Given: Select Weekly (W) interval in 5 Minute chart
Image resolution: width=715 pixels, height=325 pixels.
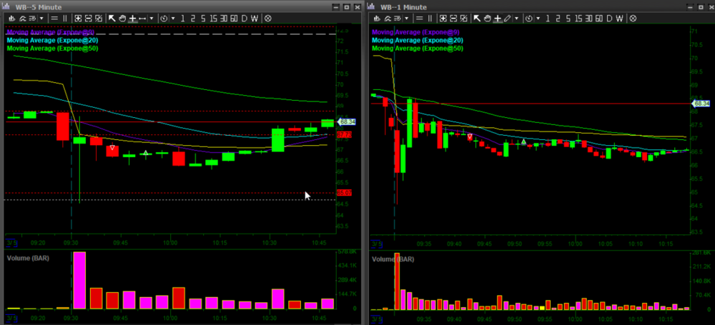Looking at the screenshot, I should [x=255, y=18].
